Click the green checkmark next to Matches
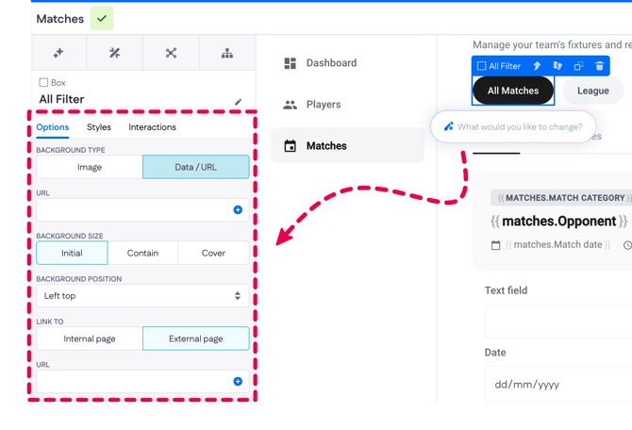632x430 pixels. pyautogui.click(x=101, y=18)
